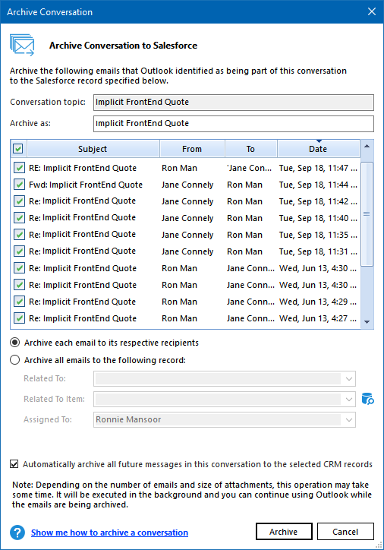Click the blue help question mark icon
This screenshot has width=384, height=550.
(x=17, y=532)
